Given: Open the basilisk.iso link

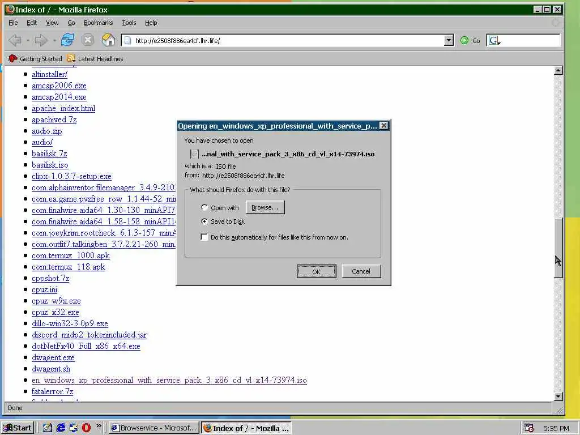Looking at the screenshot, I should pos(50,165).
